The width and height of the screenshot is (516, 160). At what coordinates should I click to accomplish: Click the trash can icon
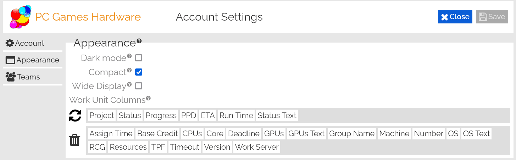coord(74,140)
